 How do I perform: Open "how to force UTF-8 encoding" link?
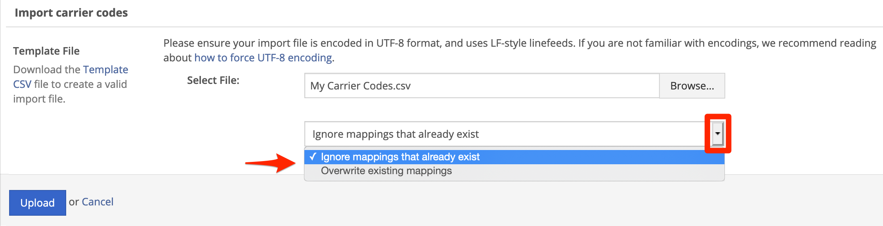(263, 58)
